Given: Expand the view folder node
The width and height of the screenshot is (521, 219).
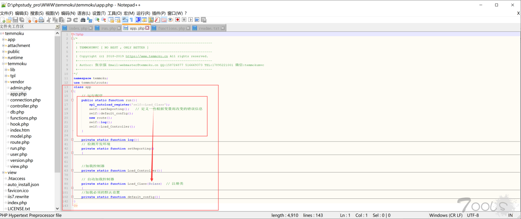Looking at the screenshot, I should pos(3,172).
